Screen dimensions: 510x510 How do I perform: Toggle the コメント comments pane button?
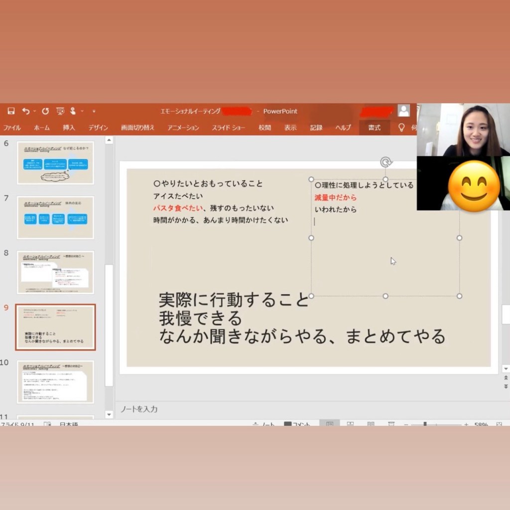click(x=297, y=424)
